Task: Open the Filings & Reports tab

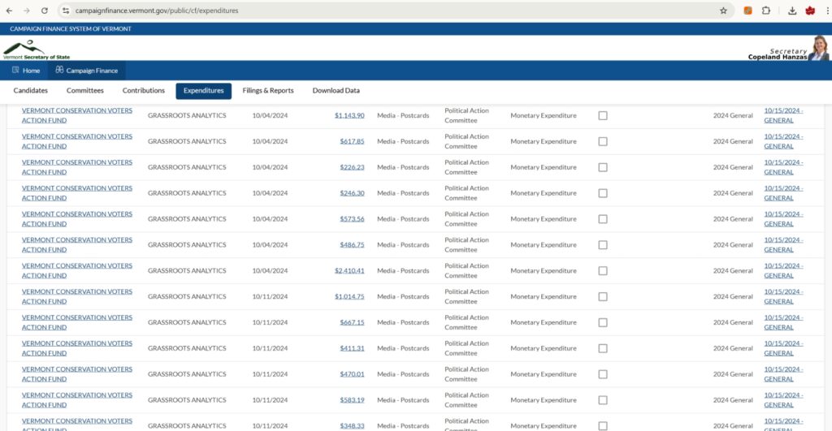Action: pos(268,91)
